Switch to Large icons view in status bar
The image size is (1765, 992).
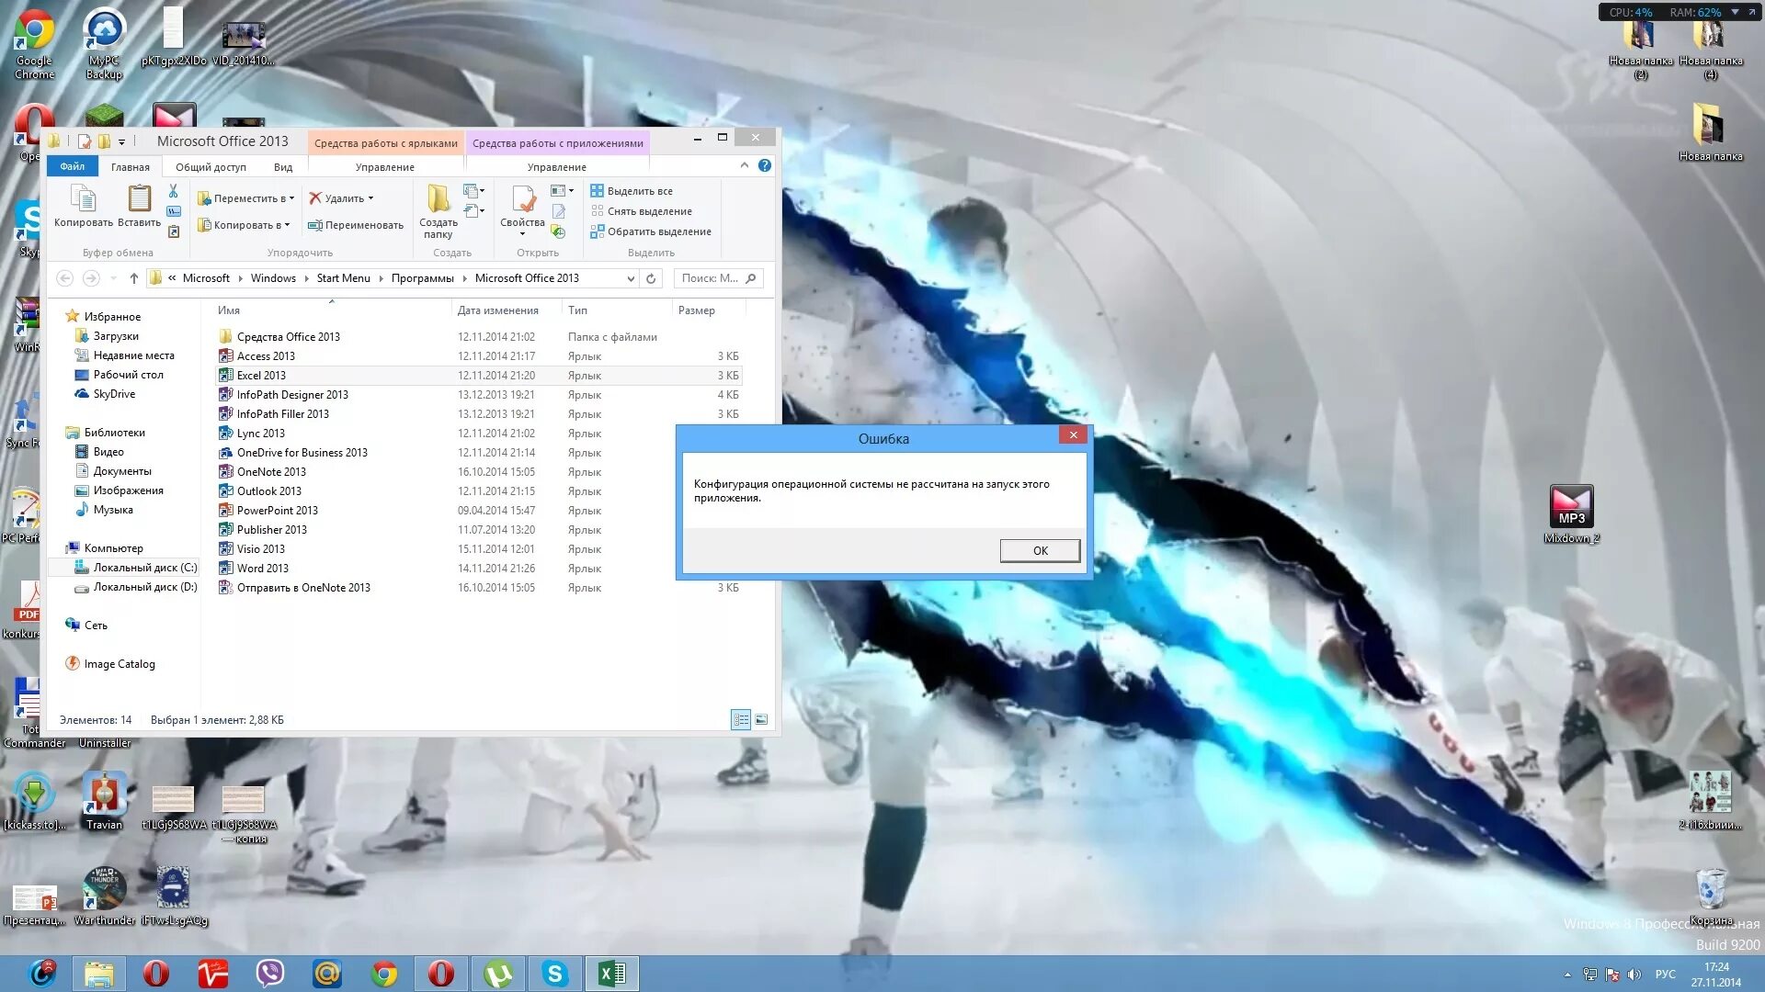pos(761,720)
